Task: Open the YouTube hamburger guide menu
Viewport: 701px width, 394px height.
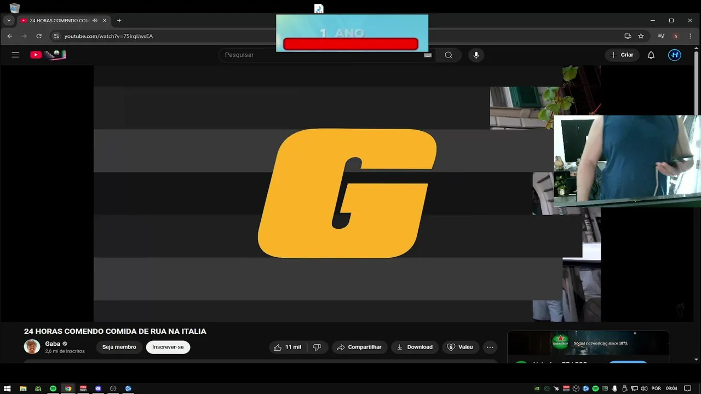Action: click(x=15, y=55)
